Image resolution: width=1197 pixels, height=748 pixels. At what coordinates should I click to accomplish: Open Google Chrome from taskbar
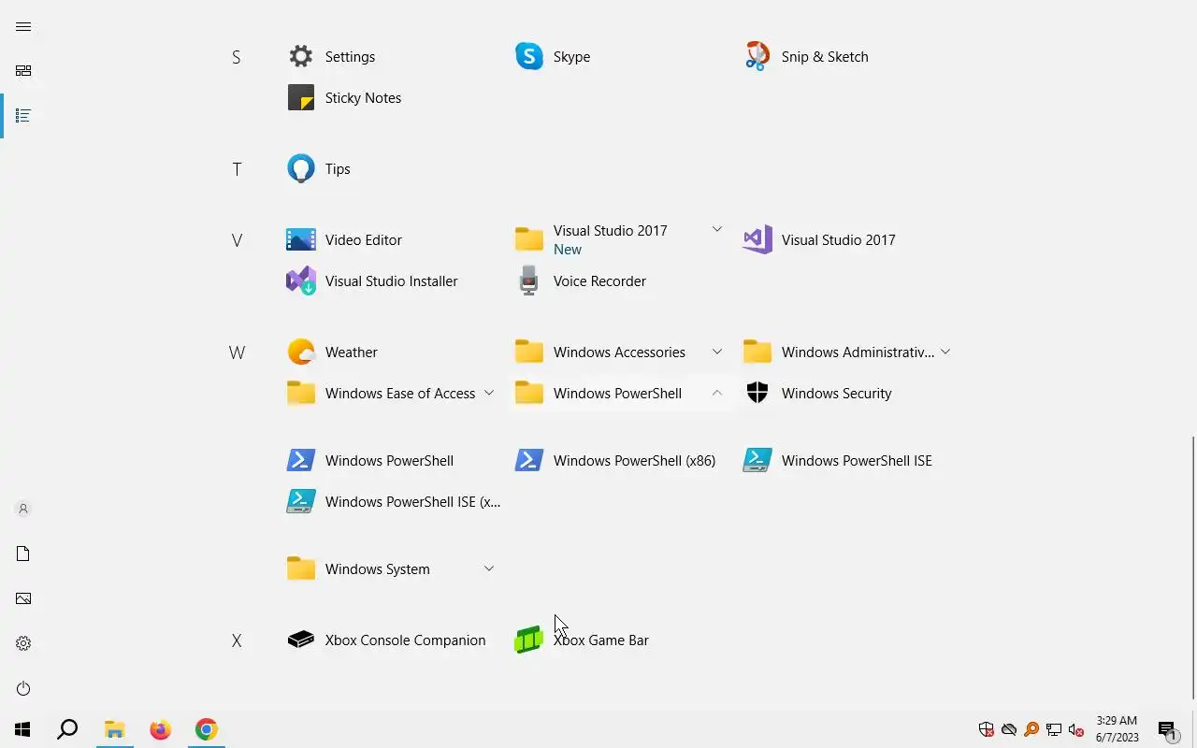click(x=206, y=729)
